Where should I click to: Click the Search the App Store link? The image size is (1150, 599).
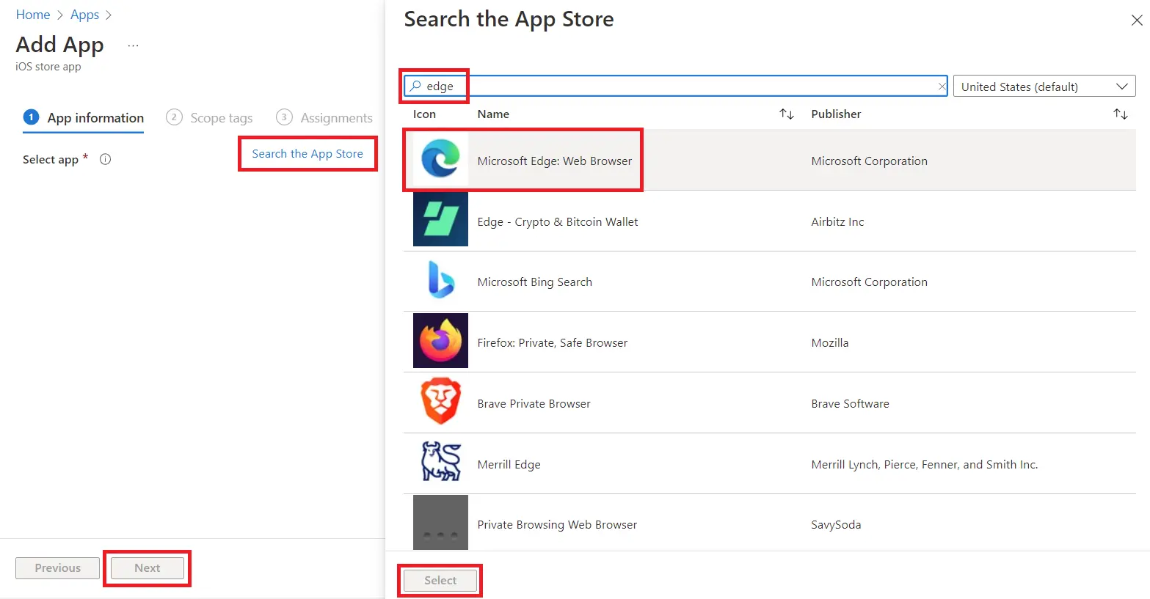coord(307,154)
